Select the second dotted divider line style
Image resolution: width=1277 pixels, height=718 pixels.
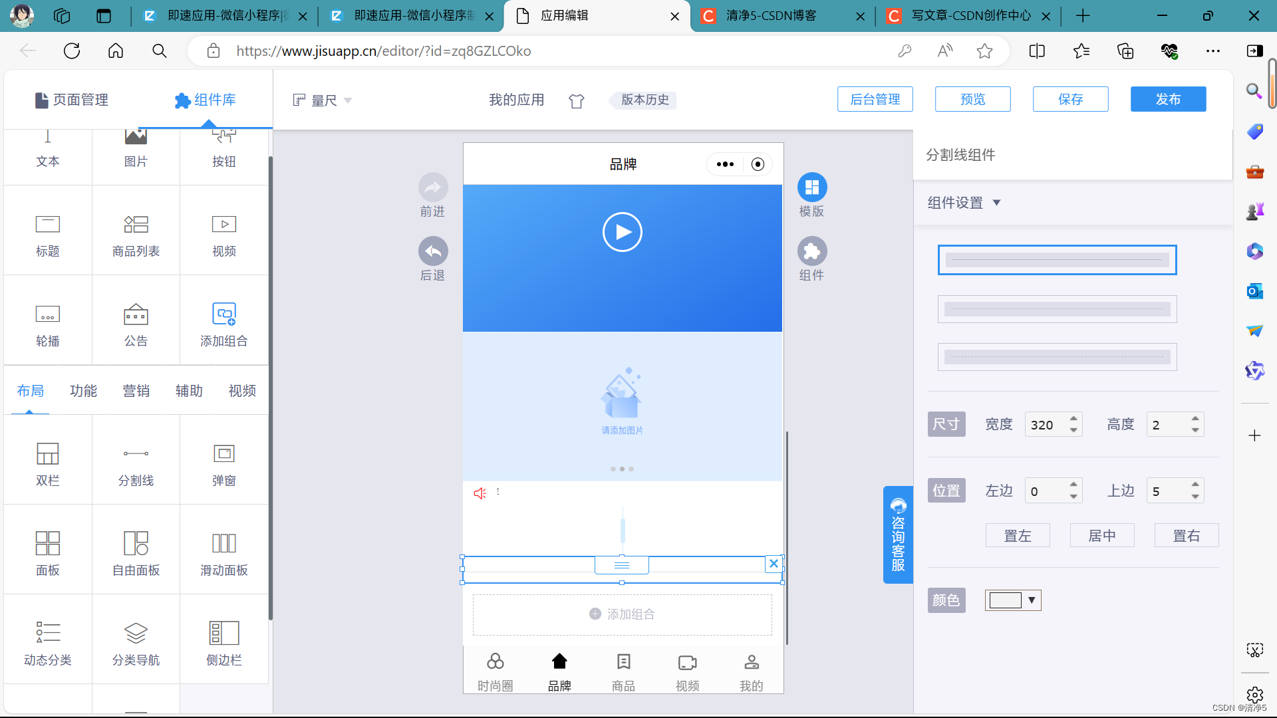click(x=1057, y=309)
